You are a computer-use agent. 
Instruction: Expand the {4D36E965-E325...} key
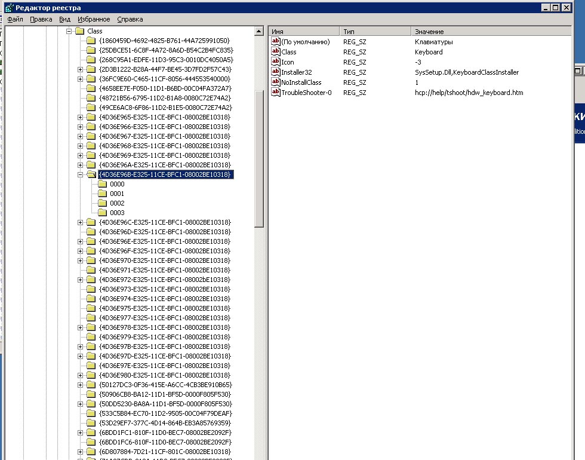point(80,117)
